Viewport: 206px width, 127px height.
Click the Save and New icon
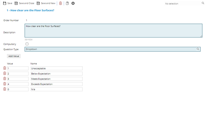pyautogui.click(x=38, y=3)
